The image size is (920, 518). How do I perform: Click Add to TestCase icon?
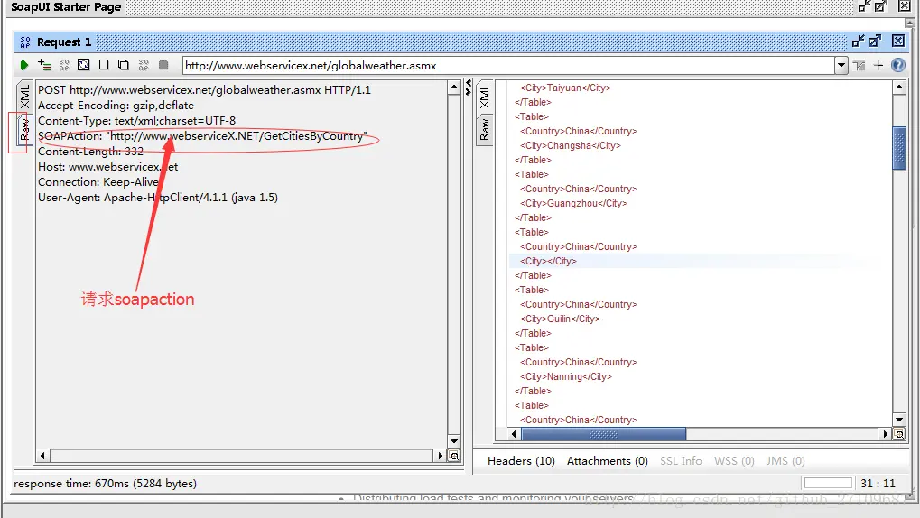tap(44, 65)
